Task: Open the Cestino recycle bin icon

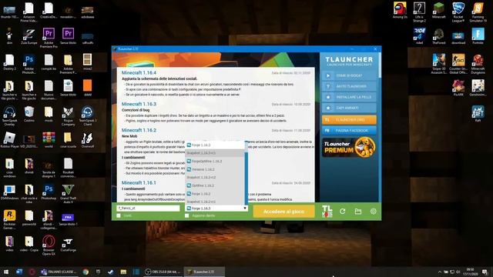Action: pos(29,114)
